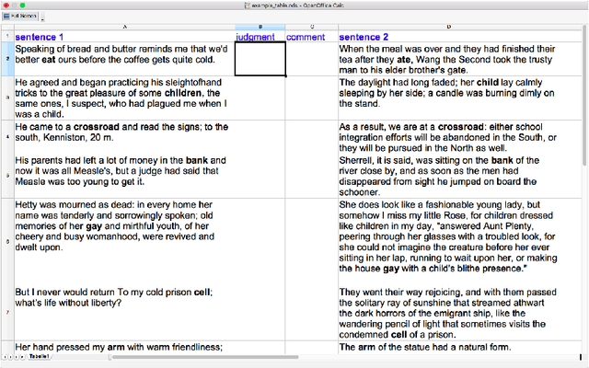Click cell 'The arm of the statue'
This screenshot has height=368, width=589.
point(460,347)
